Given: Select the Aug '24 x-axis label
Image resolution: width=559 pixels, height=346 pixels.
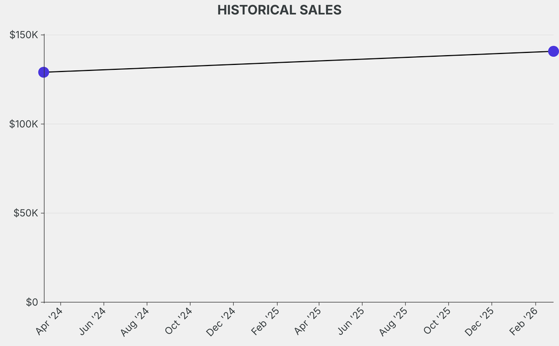Looking at the screenshot, I should [x=135, y=321].
